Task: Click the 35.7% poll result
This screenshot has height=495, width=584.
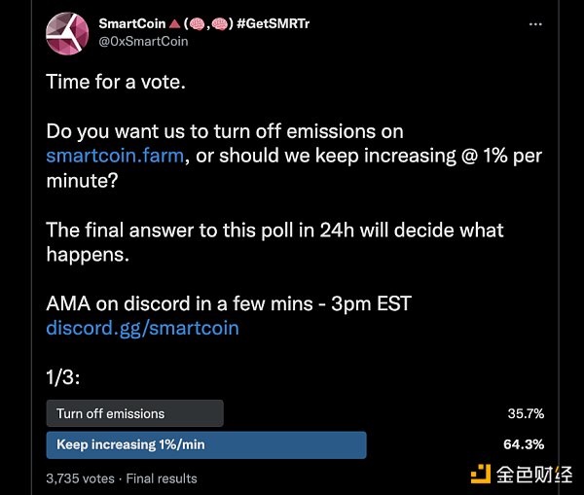Action: 525,413
